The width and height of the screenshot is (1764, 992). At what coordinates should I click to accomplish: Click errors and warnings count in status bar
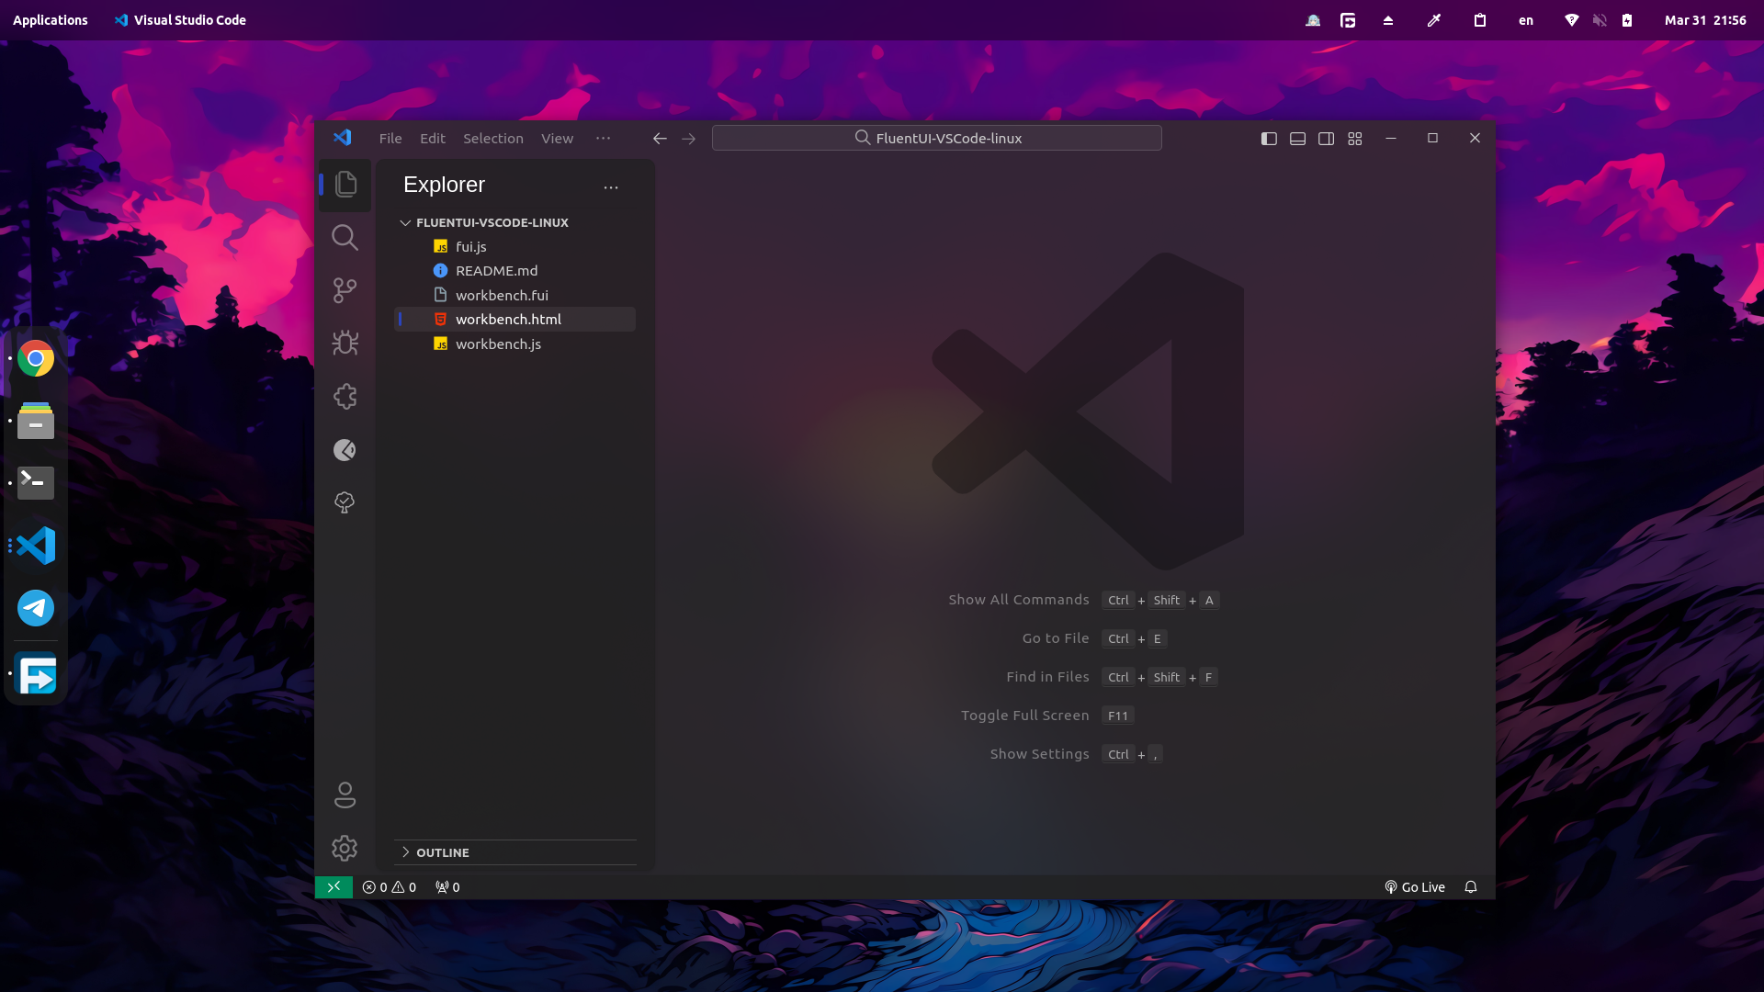click(x=390, y=887)
